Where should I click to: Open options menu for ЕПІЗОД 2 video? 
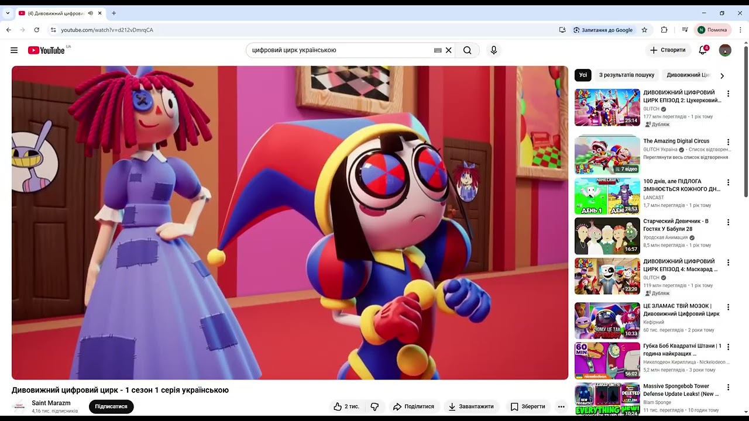(x=729, y=94)
